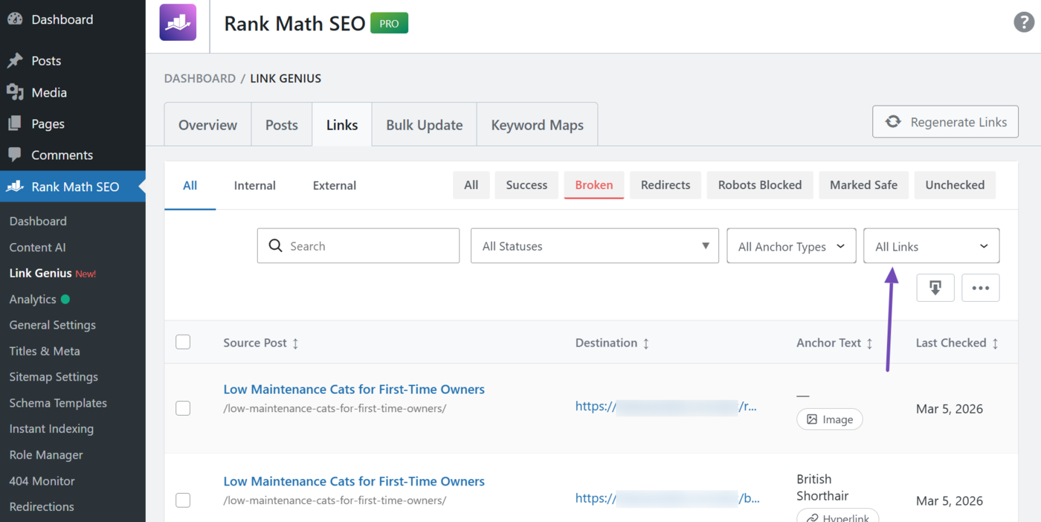Open second Low Maintenance Cats post link
Viewport: 1041px width, 522px height.
click(x=354, y=482)
